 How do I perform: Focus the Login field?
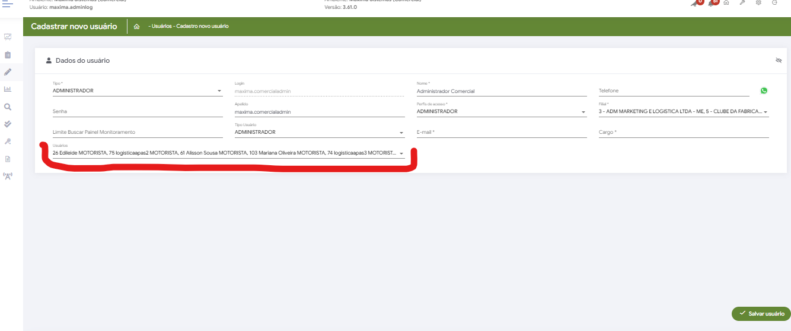coord(320,91)
